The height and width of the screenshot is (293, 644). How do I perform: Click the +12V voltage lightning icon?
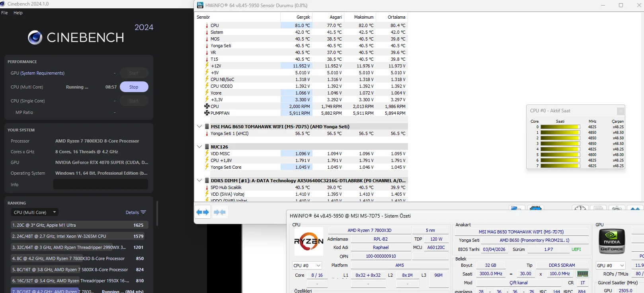tap(207, 66)
